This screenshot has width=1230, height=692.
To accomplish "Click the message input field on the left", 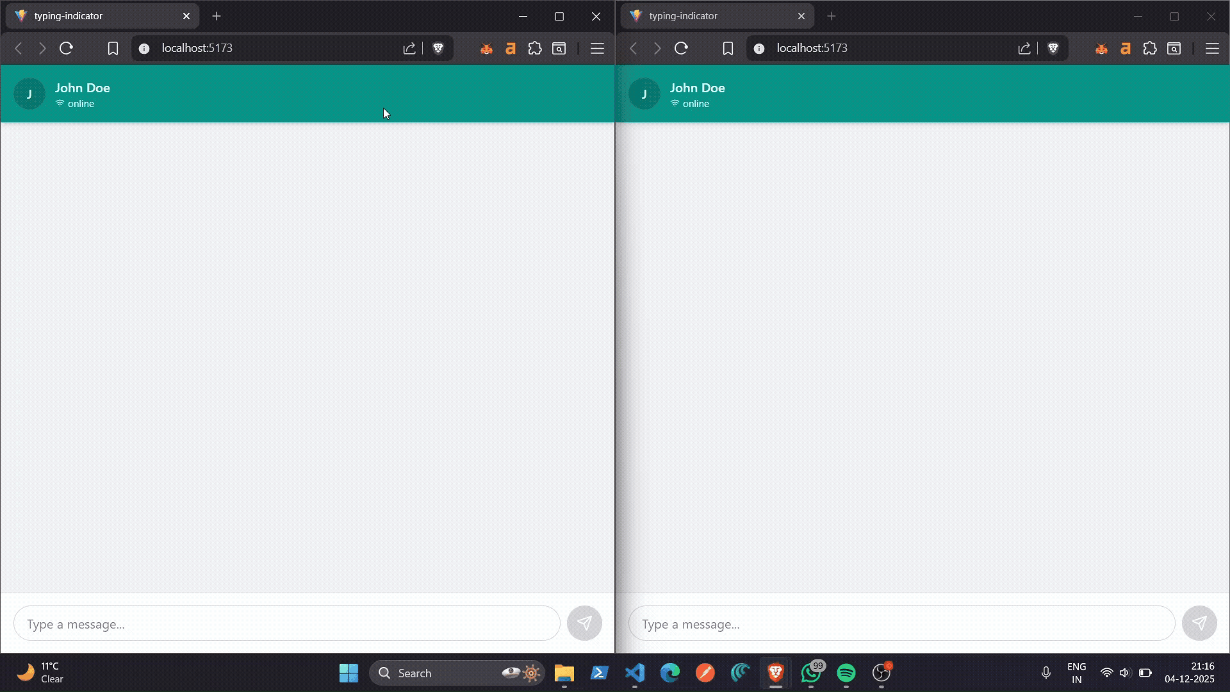I will (285, 623).
